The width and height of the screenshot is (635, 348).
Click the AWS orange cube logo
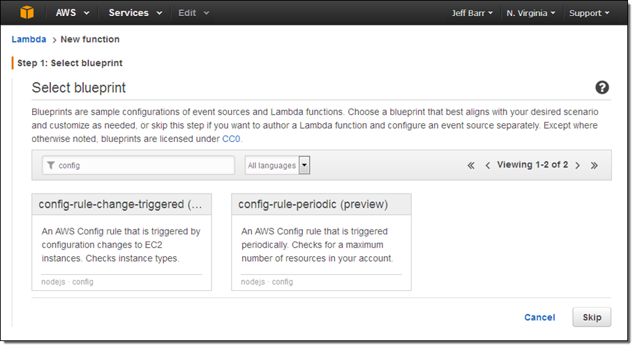(x=27, y=13)
